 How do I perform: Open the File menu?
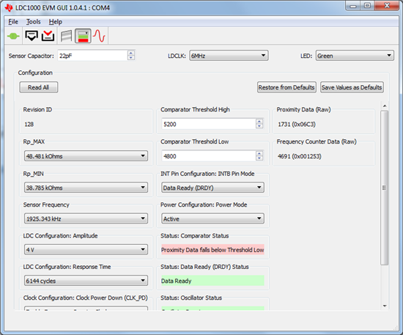tap(13, 22)
